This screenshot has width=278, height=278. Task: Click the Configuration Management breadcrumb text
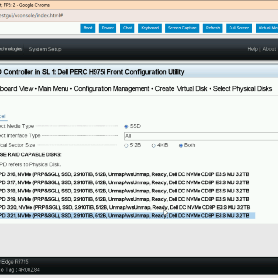[111, 89]
